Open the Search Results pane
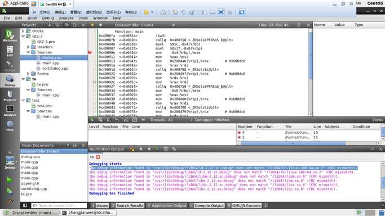The image size is (385, 216). [127, 205]
